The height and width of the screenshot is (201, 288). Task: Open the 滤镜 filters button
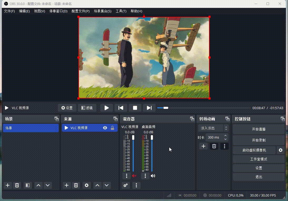pos(87,108)
